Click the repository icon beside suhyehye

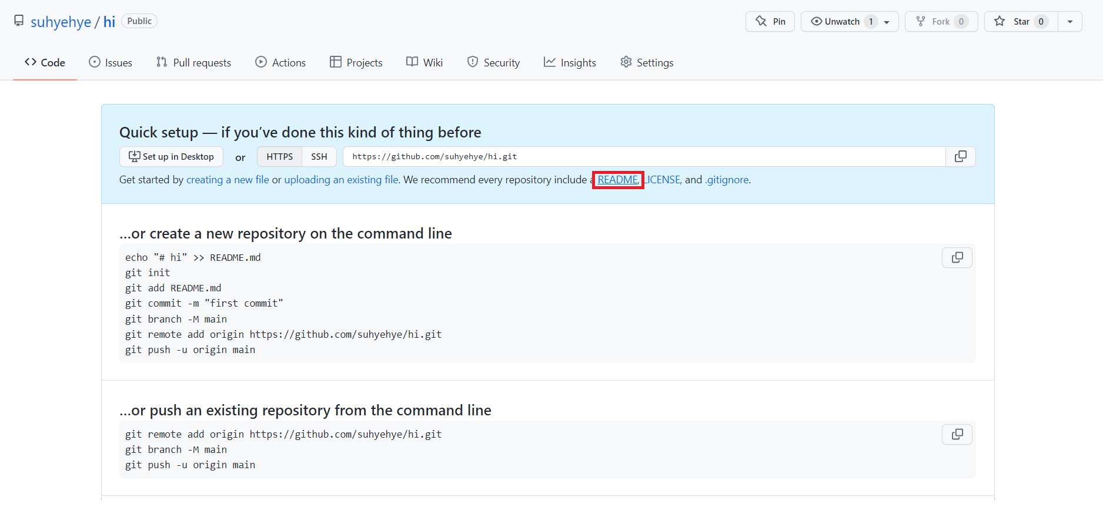pos(19,21)
